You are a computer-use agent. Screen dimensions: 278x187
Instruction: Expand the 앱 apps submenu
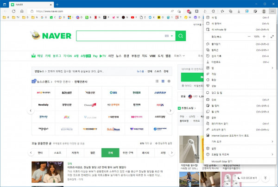point(240,68)
